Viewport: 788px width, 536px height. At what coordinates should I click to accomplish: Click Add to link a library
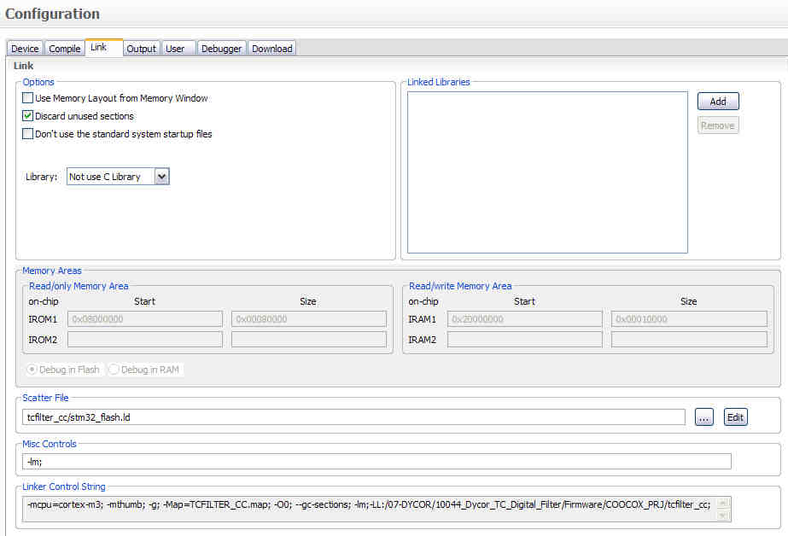coord(717,101)
